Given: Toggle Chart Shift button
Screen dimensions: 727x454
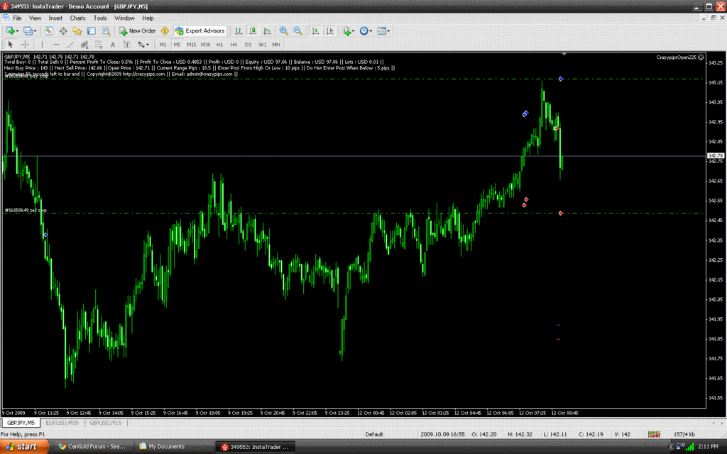Looking at the screenshot, I should click(x=329, y=31).
